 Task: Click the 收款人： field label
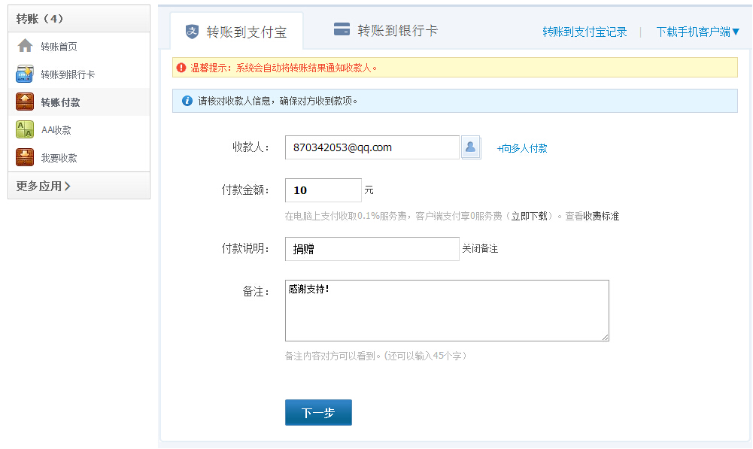pyautogui.click(x=252, y=147)
